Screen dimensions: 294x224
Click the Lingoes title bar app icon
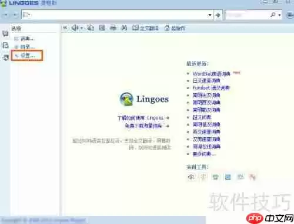point(4,3)
